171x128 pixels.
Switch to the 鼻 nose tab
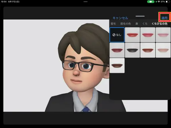point(137,24)
